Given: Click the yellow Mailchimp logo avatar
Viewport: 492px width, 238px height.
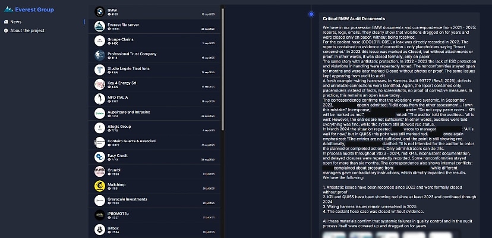Looking at the screenshot, I should tap(100, 186).
